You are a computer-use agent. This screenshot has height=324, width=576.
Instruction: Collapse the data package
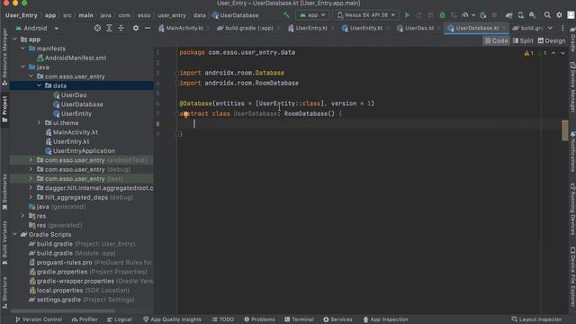[39, 85]
